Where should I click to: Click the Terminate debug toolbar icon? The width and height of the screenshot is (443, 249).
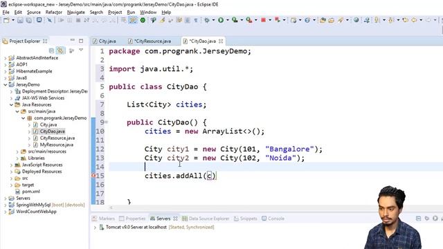tap(78, 20)
